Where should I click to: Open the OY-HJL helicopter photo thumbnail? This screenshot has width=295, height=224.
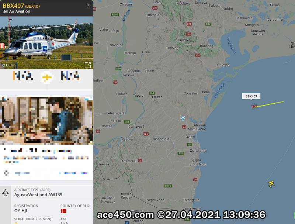point(47,42)
